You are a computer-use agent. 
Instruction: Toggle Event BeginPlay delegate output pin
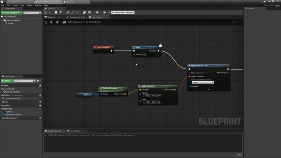pyautogui.click(x=112, y=47)
